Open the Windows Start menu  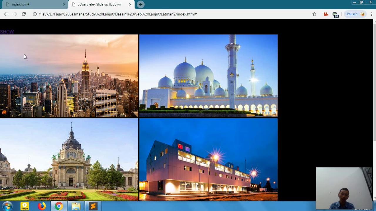point(7,206)
